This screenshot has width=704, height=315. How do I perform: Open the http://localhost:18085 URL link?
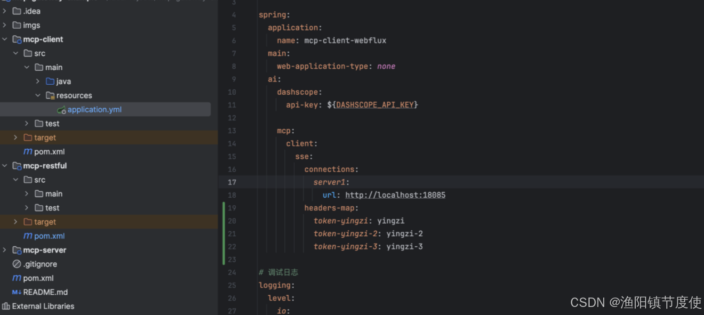[395, 195]
